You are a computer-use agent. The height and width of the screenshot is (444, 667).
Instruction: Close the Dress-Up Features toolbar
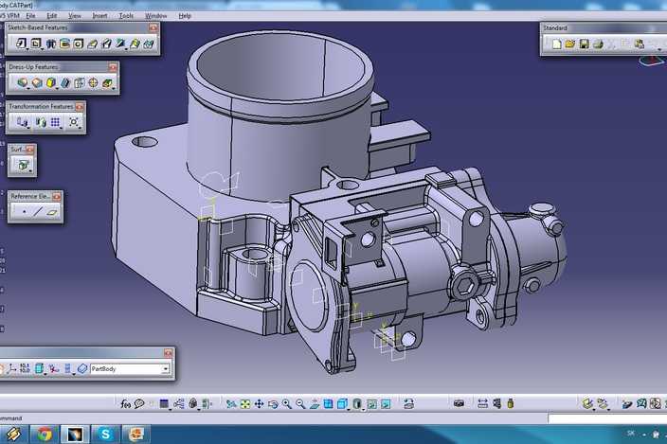(x=113, y=67)
